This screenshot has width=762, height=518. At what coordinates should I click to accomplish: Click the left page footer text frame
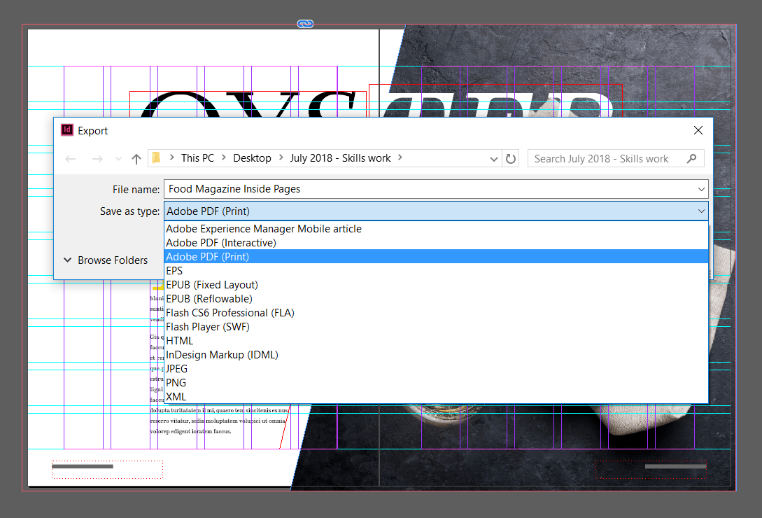point(107,470)
